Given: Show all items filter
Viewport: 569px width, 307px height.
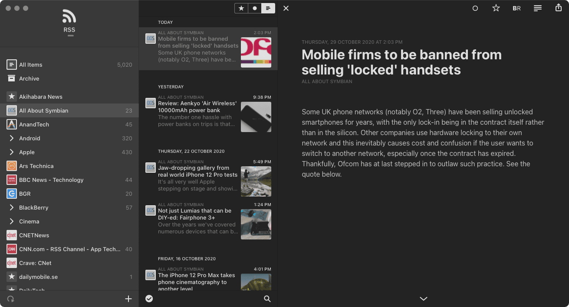Looking at the screenshot, I should 268,8.
